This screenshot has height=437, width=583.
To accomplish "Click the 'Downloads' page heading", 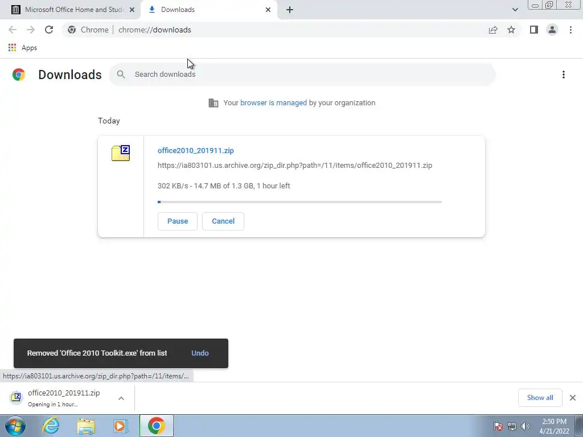I will click(70, 75).
